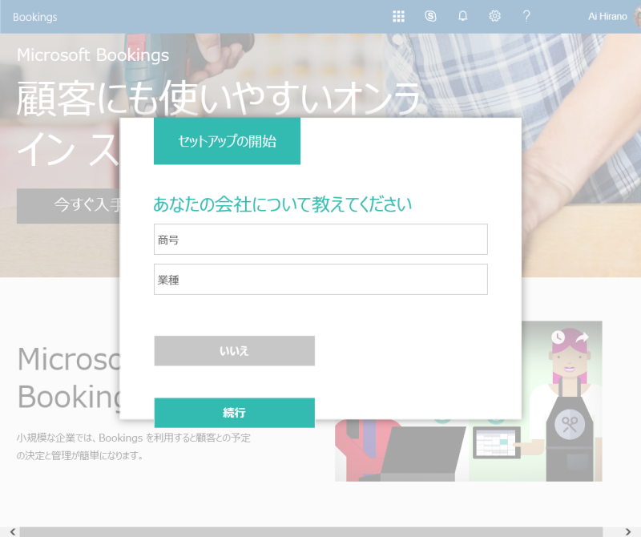Click the Ai Hirano account name

[607, 16]
